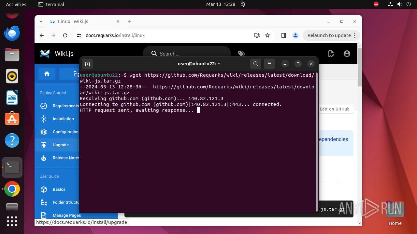The height and width of the screenshot is (234, 417).
Task: Open the Wiki.js tags browser icon
Action: (x=241, y=54)
